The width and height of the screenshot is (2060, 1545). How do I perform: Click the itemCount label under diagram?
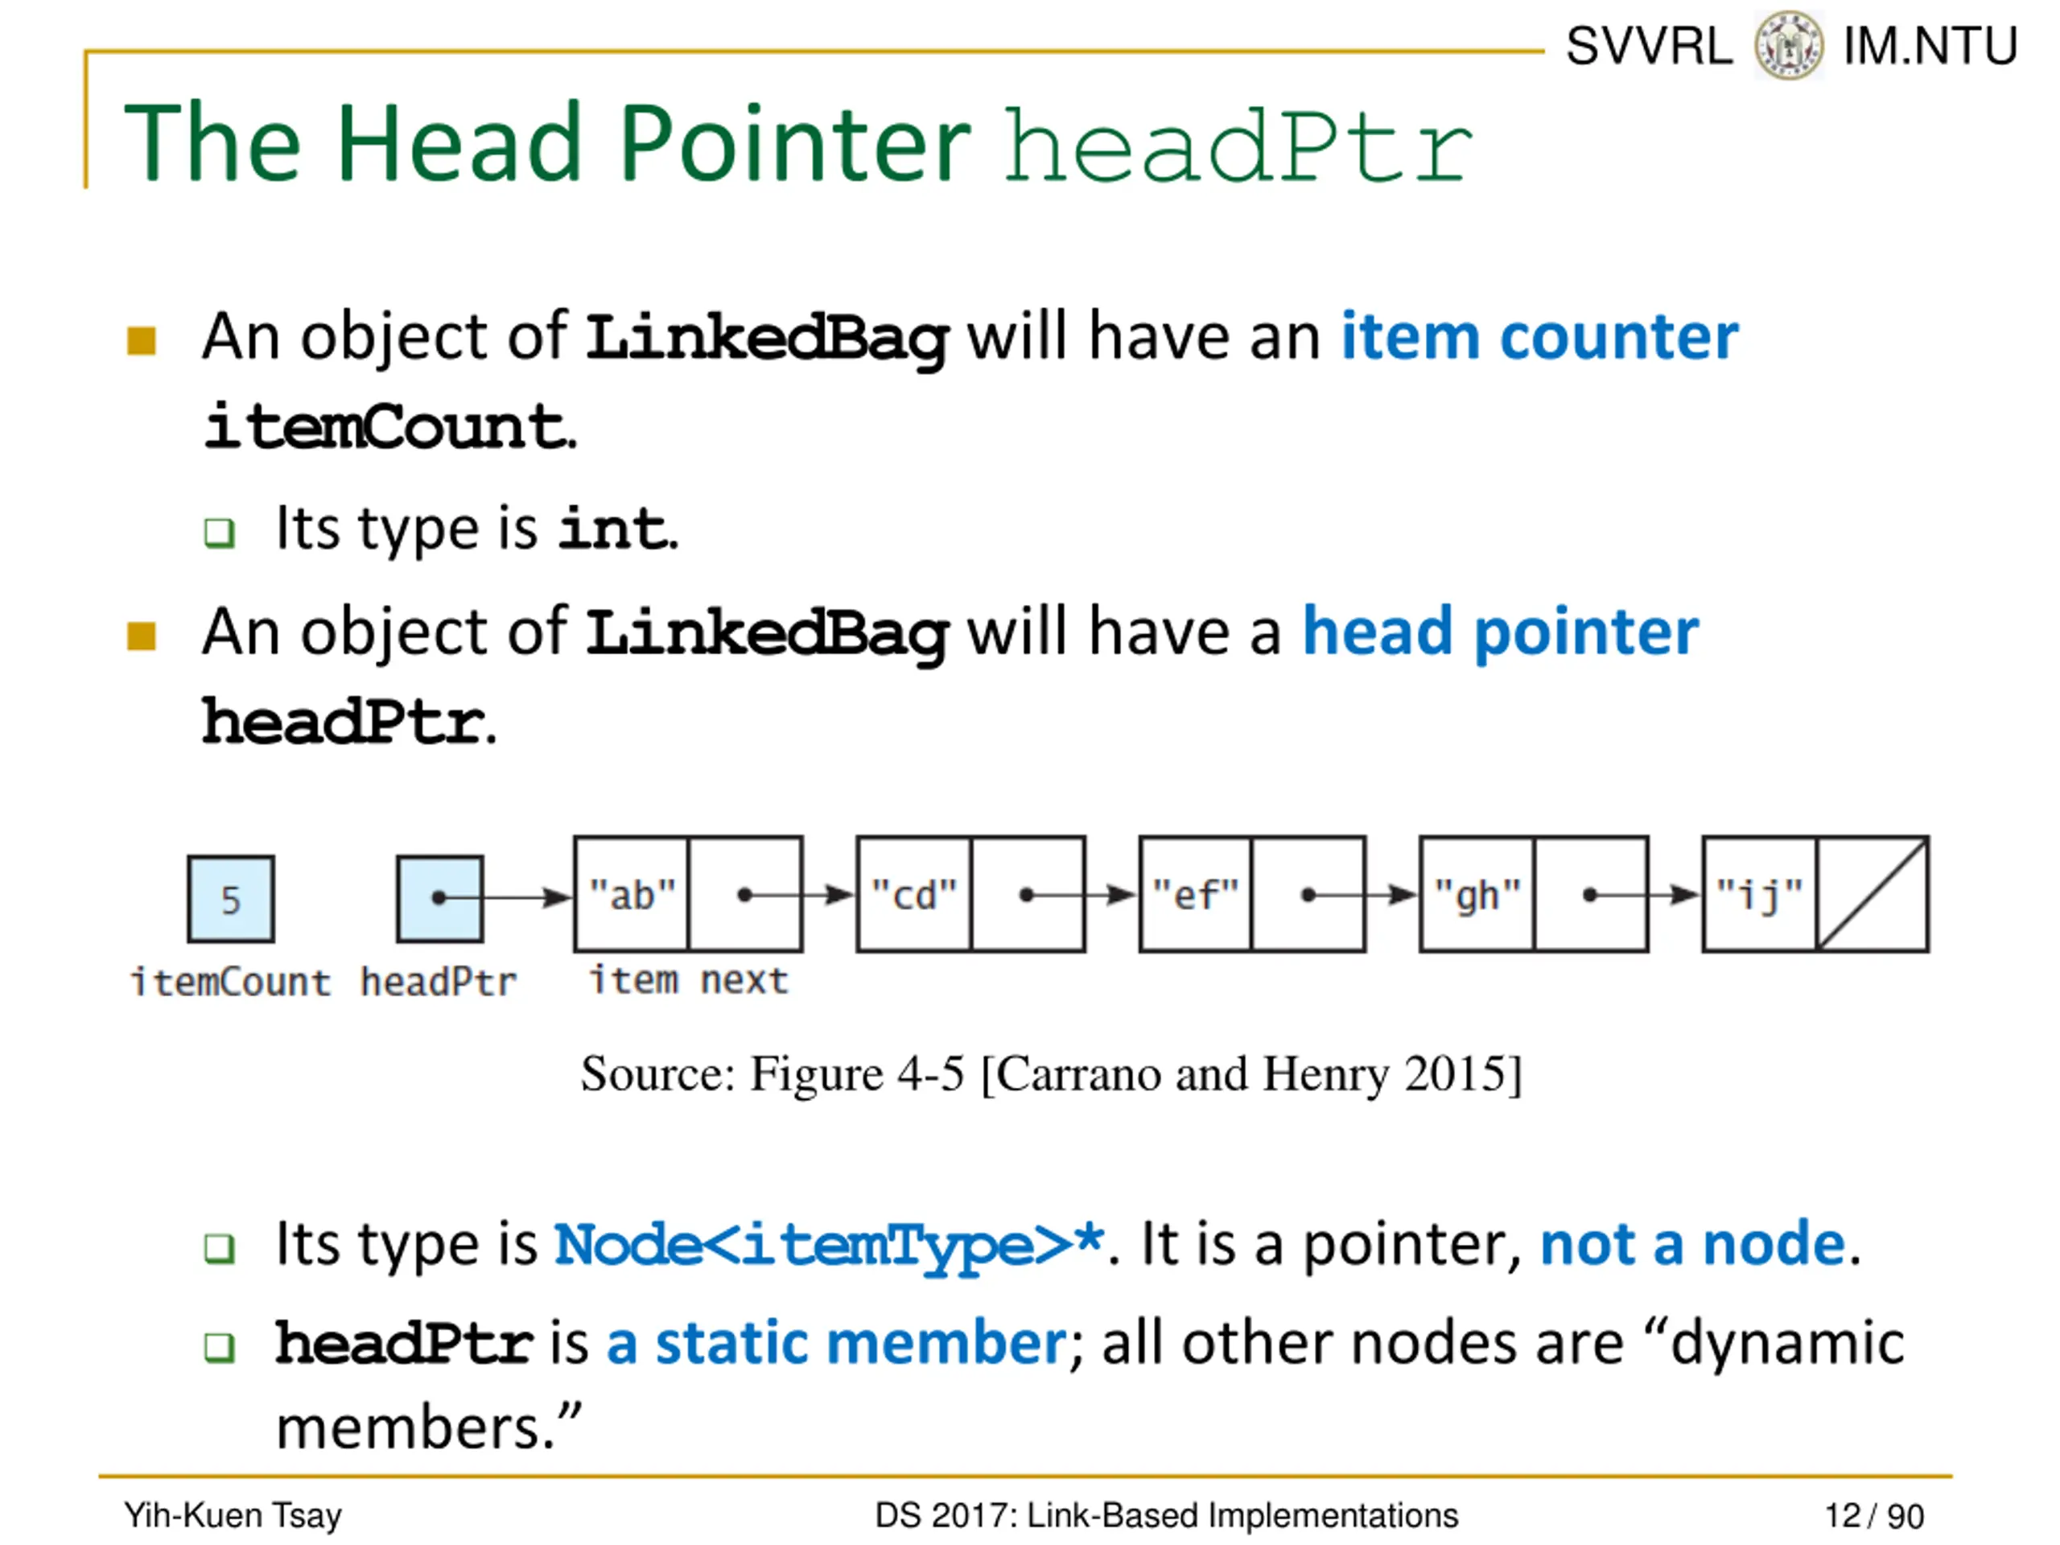(230, 983)
